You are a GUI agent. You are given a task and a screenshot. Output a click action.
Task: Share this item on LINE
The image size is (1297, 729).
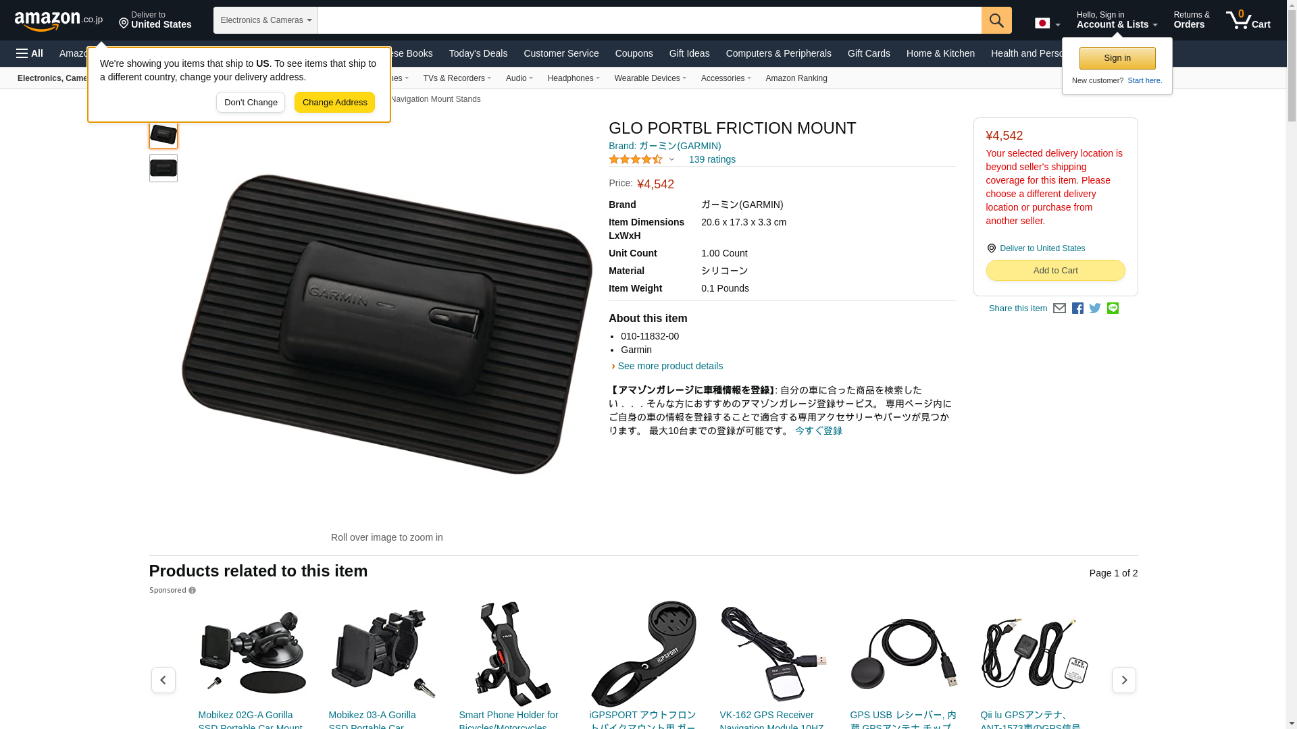point(1113,308)
